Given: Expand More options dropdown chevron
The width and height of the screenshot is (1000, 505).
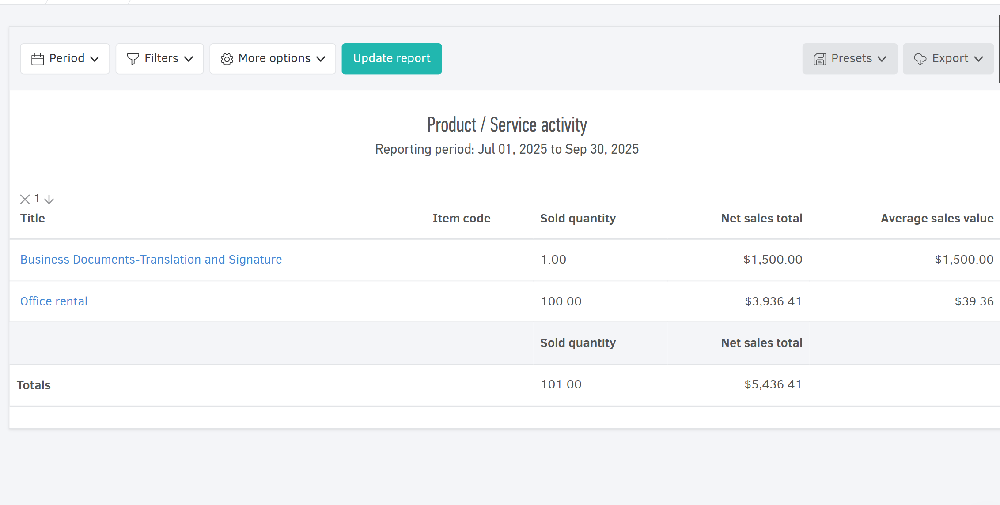Looking at the screenshot, I should (x=321, y=59).
